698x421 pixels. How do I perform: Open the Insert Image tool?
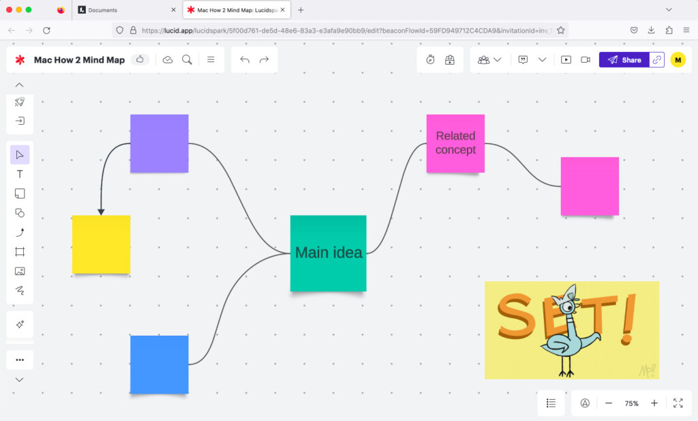point(20,271)
